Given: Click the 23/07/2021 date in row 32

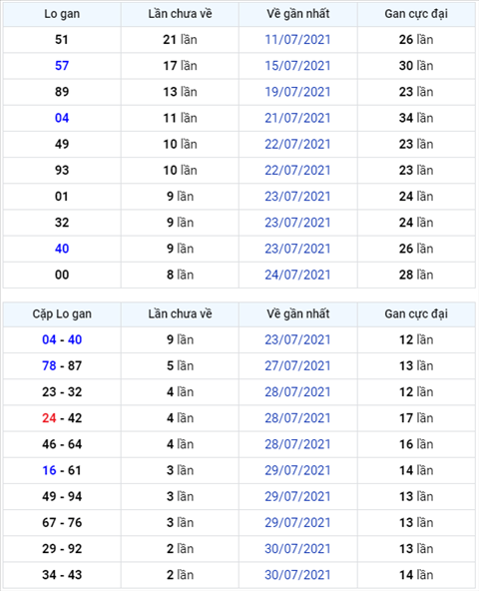Looking at the screenshot, I should point(297,223).
